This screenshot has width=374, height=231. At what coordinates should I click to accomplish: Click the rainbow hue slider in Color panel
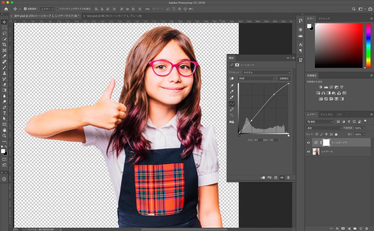pyautogui.click(x=368, y=44)
